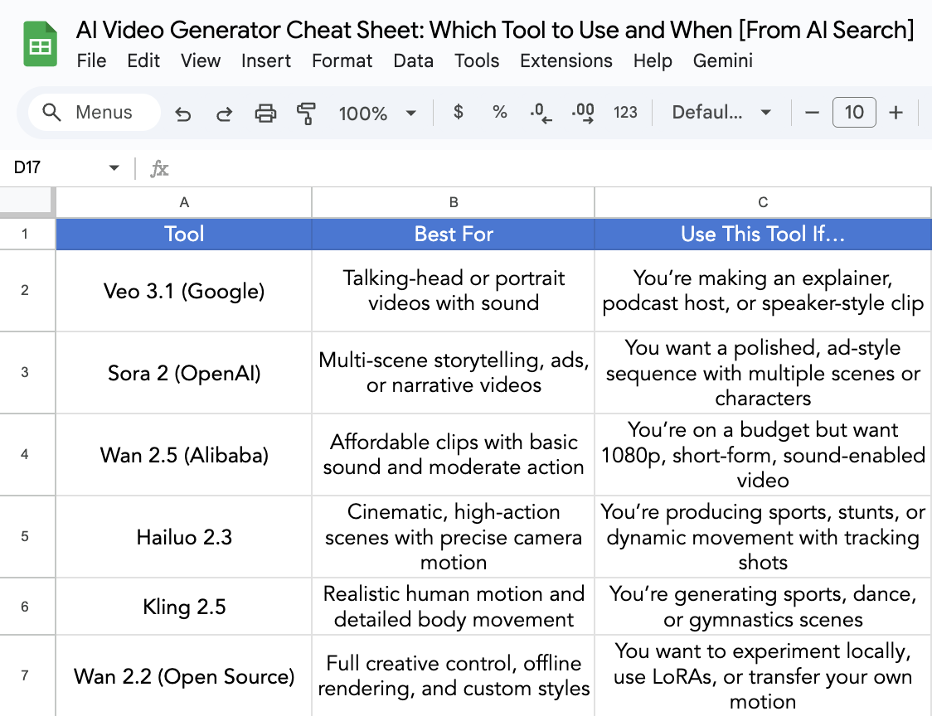Select the Paint format tool
The image size is (932, 716).
tap(307, 112)
